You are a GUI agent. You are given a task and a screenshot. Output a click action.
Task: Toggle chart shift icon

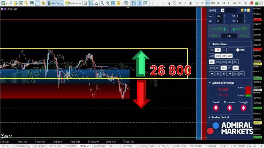pos(139,3)
